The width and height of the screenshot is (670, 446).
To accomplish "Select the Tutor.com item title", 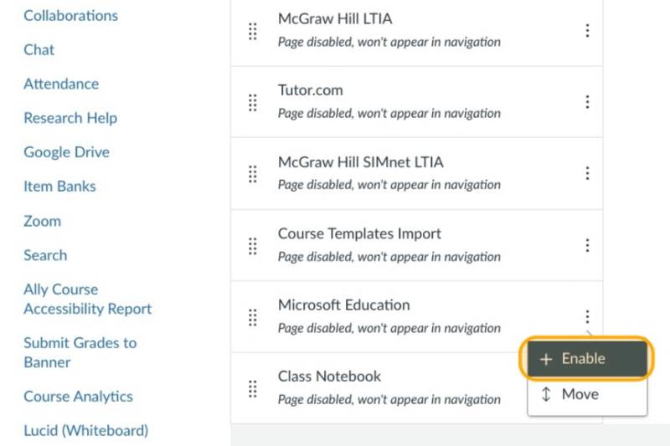I will click(310, 90).
